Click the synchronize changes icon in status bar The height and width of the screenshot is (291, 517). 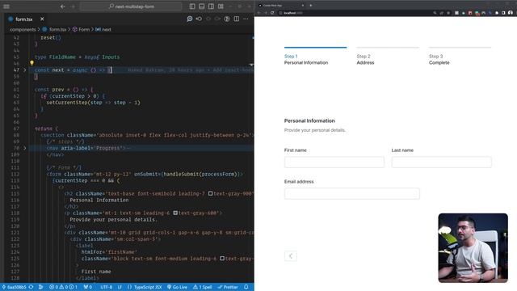[31, 287]
